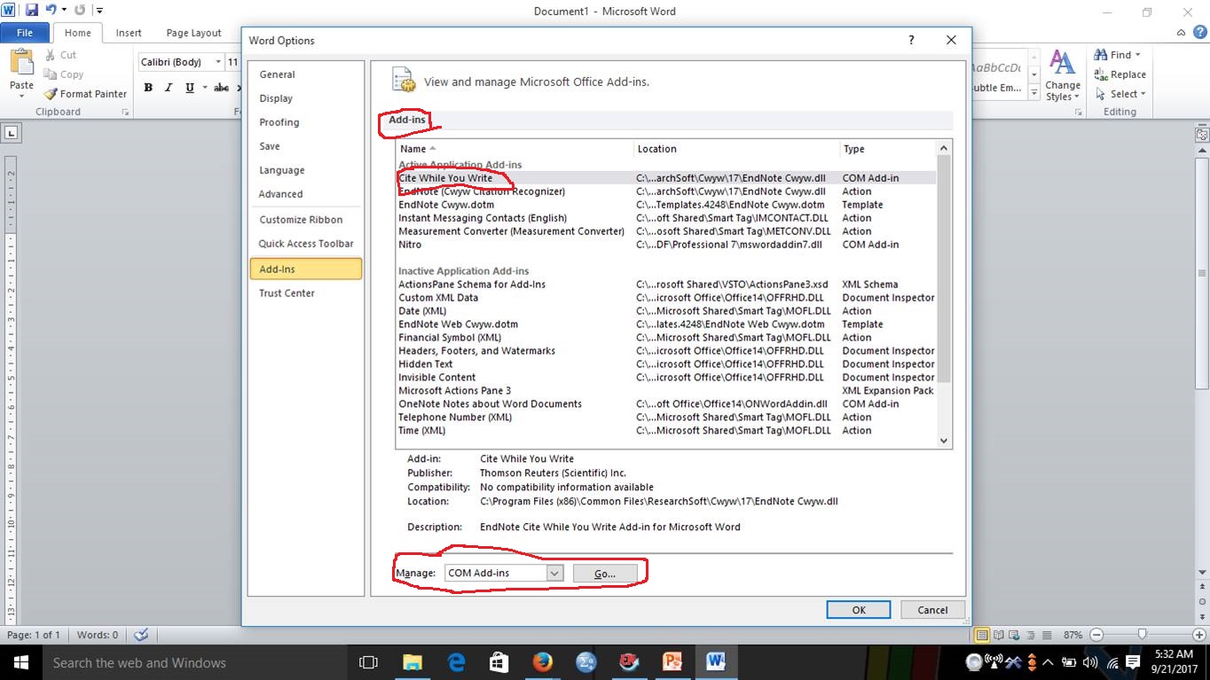Open the font name Calibri dropdown

tap(218, 62)
